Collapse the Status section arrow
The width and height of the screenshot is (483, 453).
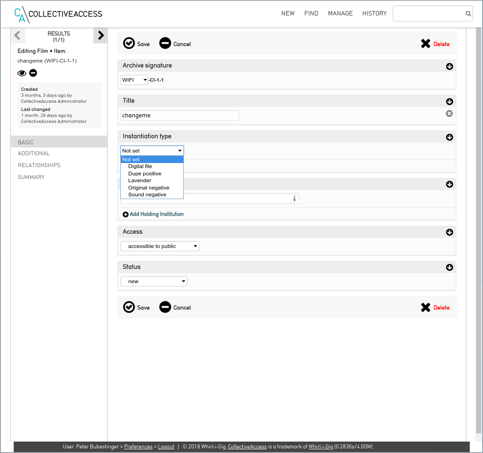tap(449, 268)
